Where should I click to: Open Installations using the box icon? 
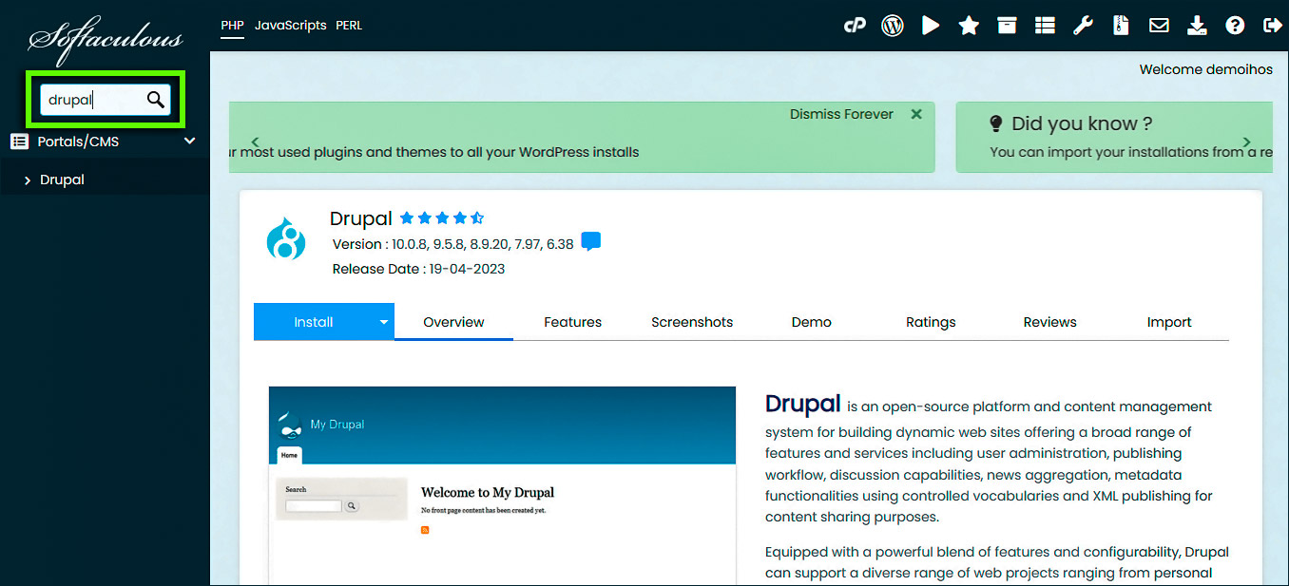click(x=1007, y=25)
